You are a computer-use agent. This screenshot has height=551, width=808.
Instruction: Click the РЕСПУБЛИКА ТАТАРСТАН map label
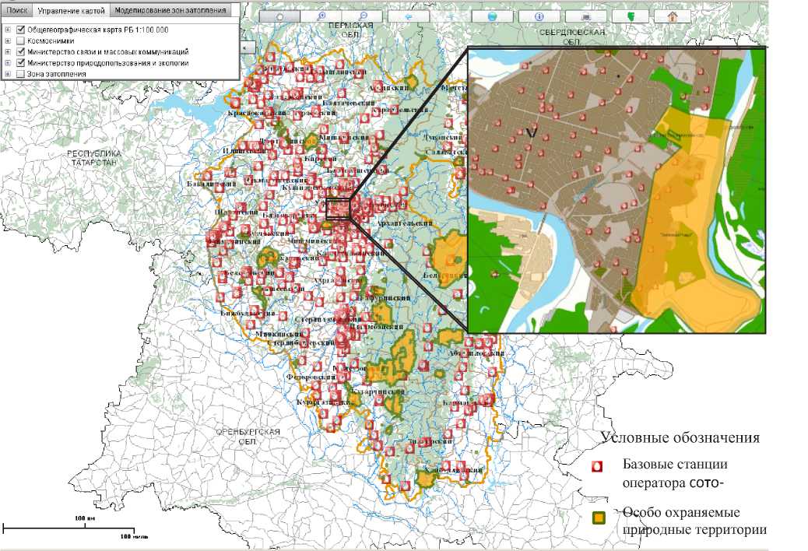[94, 157]
